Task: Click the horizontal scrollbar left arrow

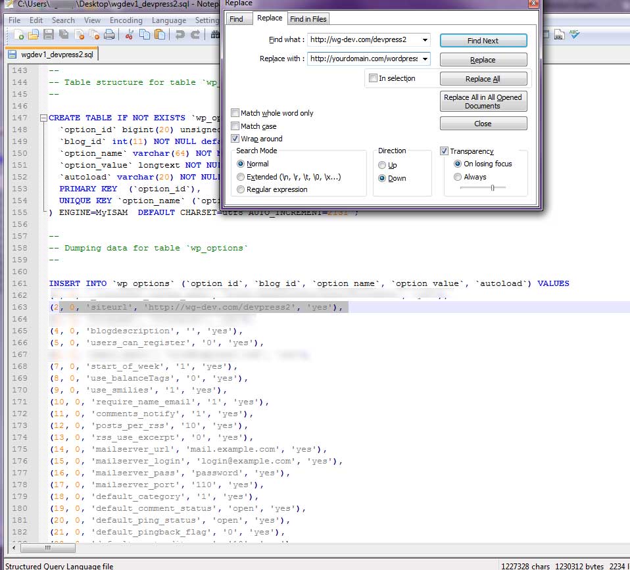Action: (x=14, y=548)
